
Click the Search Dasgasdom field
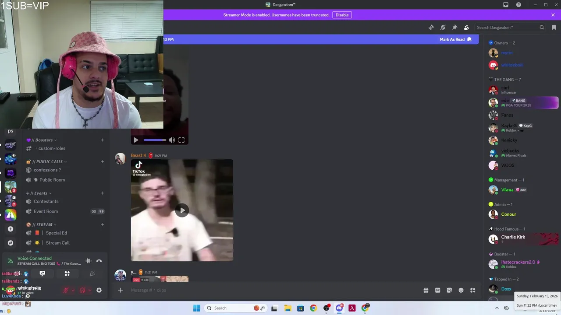tap(510, 27)
